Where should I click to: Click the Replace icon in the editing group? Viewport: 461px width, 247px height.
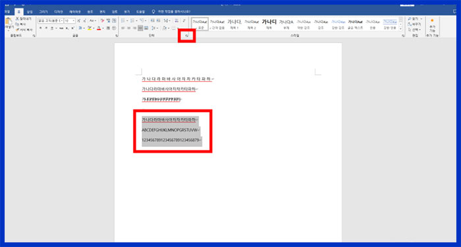[x=410, y=24]
